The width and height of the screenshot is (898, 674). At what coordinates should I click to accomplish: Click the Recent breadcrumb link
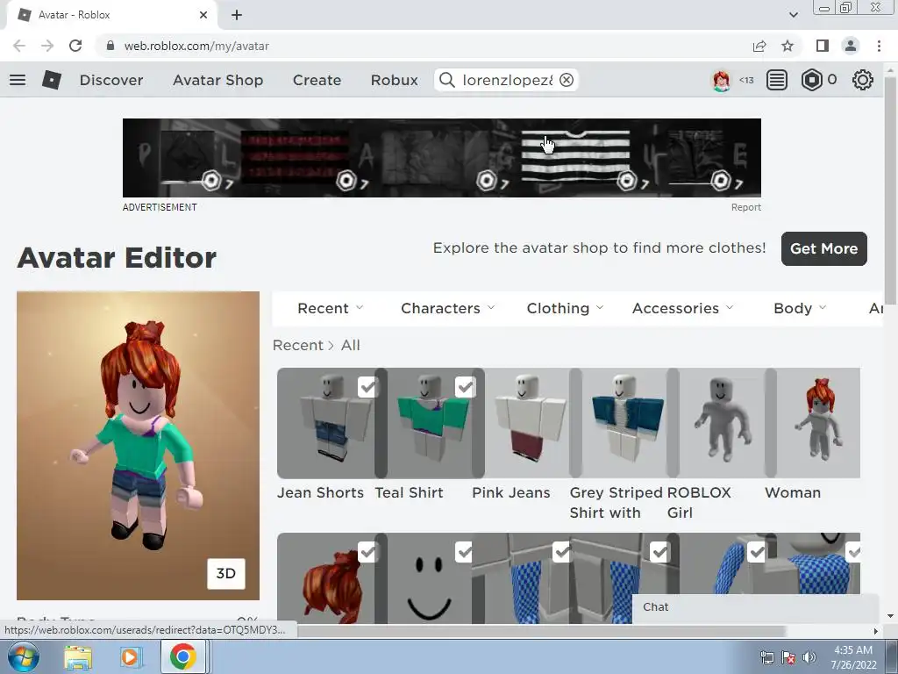click(x=298, y=345)
